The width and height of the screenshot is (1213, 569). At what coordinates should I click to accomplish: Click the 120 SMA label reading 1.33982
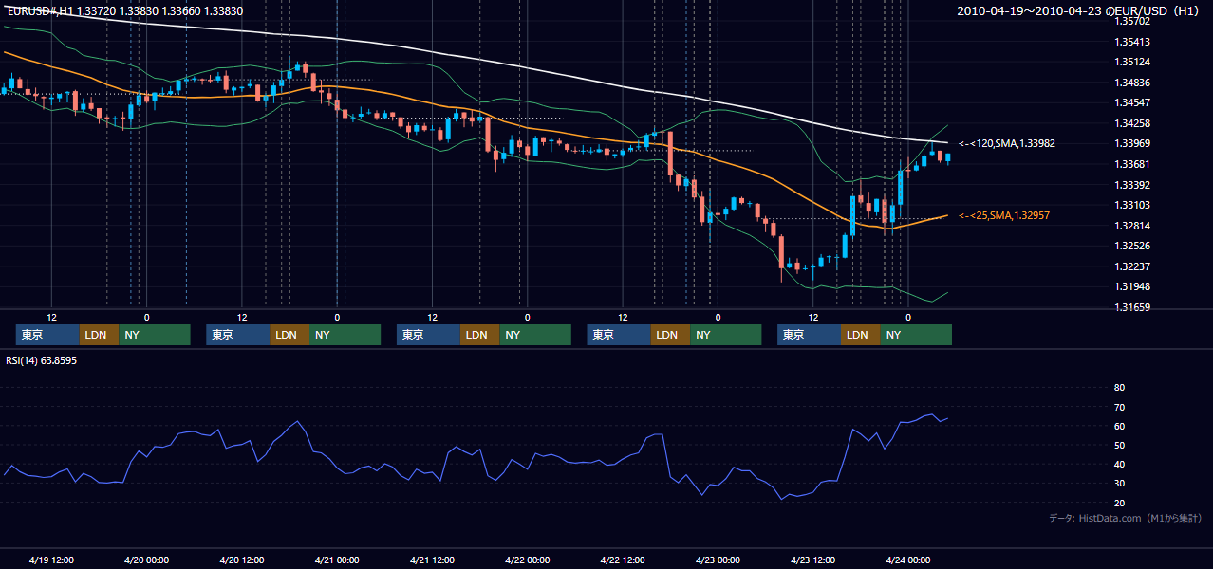click(x=1007, y=144)
